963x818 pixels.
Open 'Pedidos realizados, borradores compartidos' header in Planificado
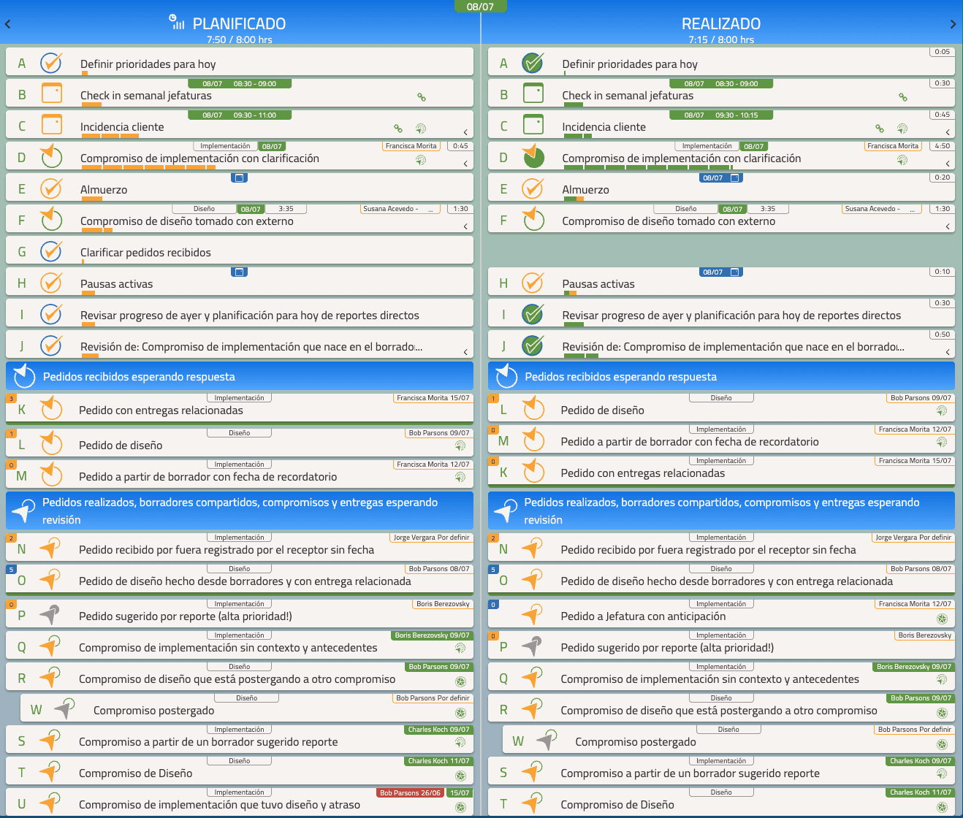pyautogui.click(x=240, y=511)
